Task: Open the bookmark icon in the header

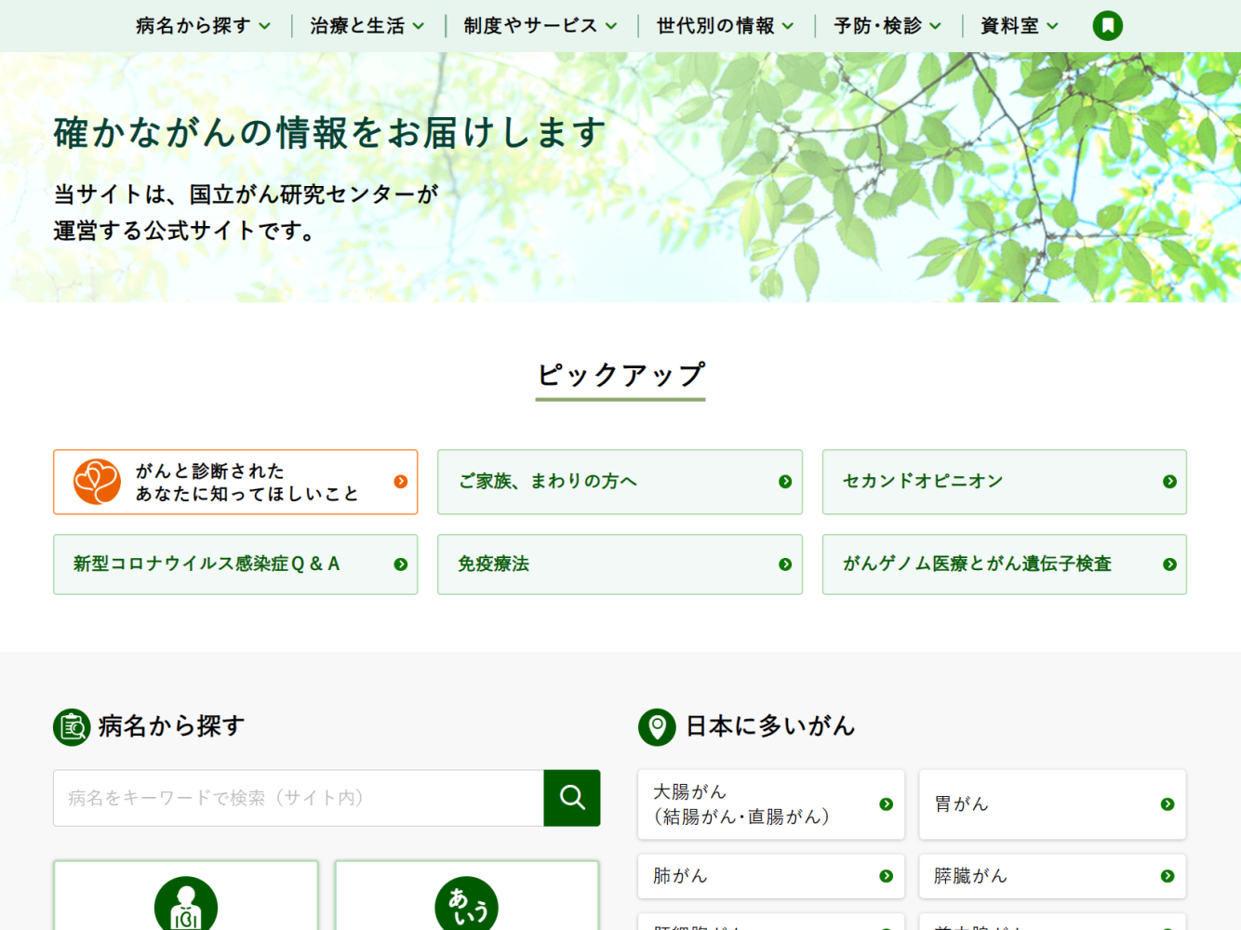Action: (1107, 25)
